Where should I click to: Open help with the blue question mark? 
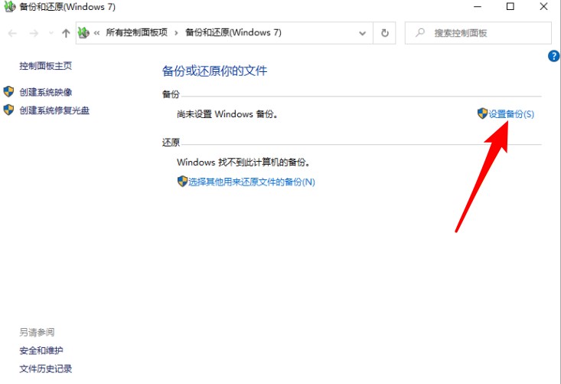coord(553,56)
